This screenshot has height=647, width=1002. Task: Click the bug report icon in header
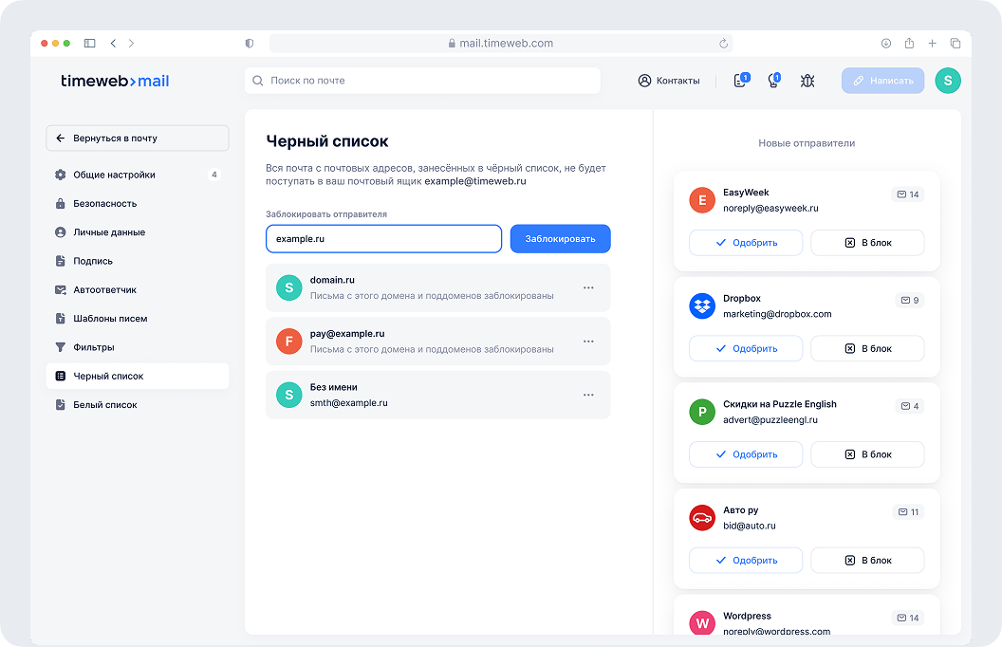(807, 81)
